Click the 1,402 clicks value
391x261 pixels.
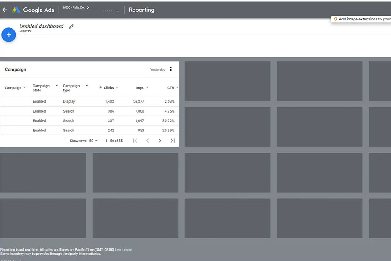coord(109,101)
